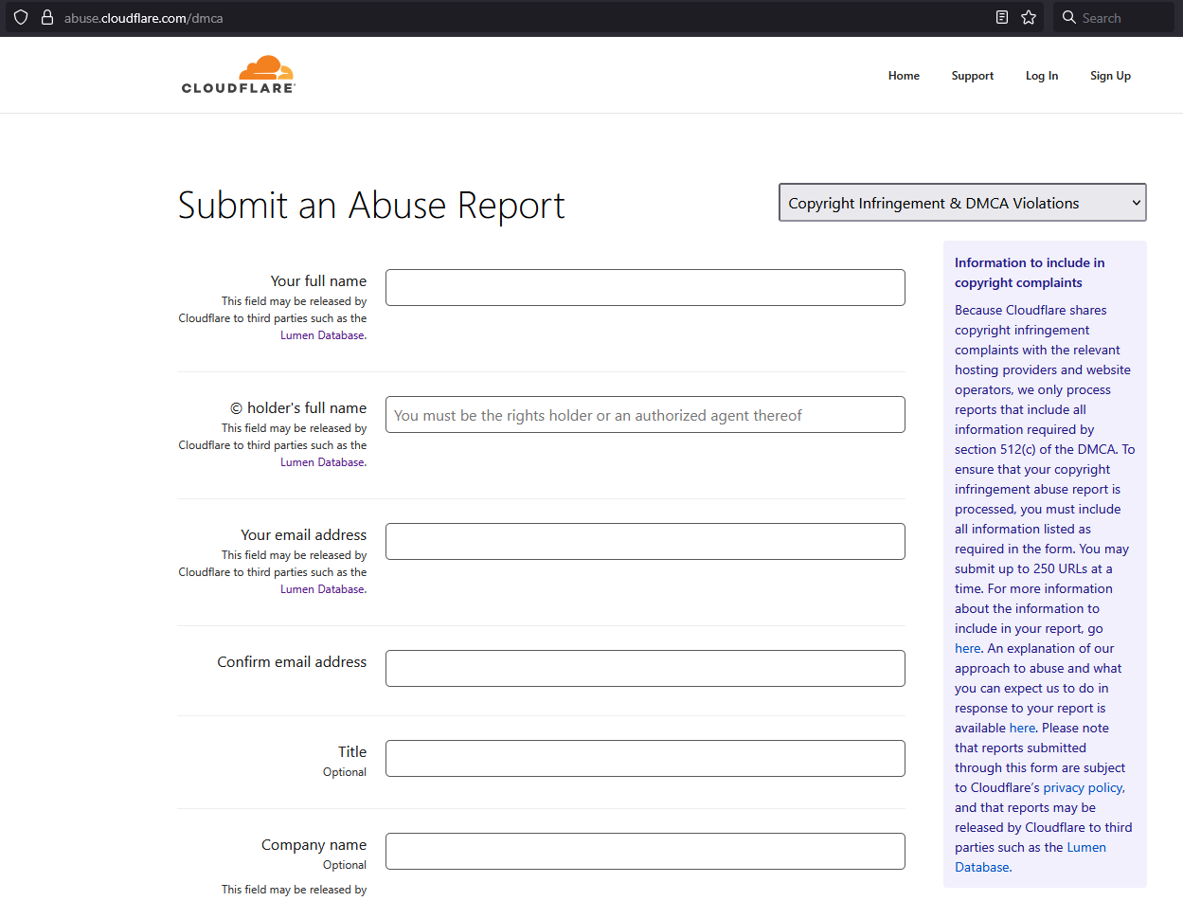Click the 'Confirm email address' label

point(292,661)
